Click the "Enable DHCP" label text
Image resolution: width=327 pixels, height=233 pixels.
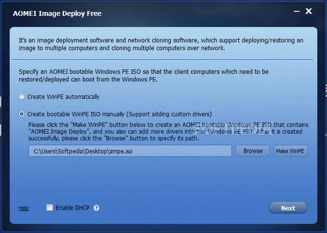(x=73, y=208)
